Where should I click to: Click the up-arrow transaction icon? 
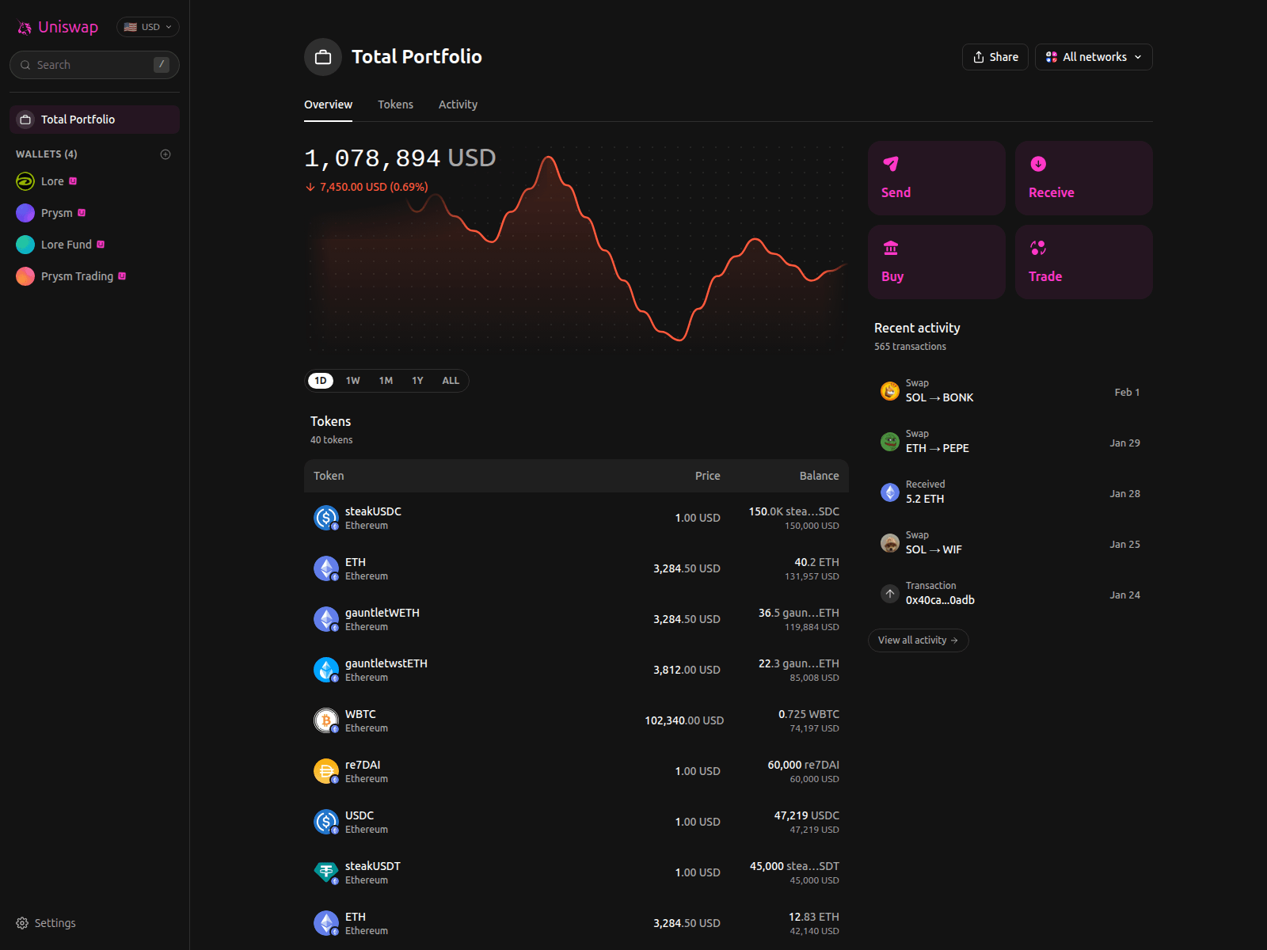[x=890, y=594]
